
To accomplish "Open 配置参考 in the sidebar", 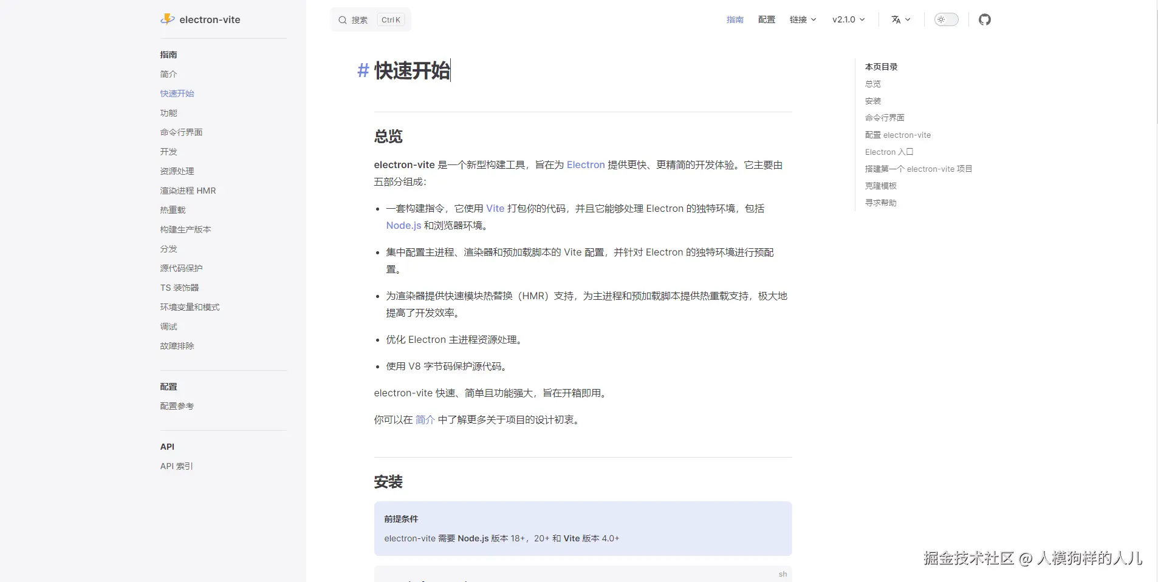I will pyautogui.click(x=177, y=406).
